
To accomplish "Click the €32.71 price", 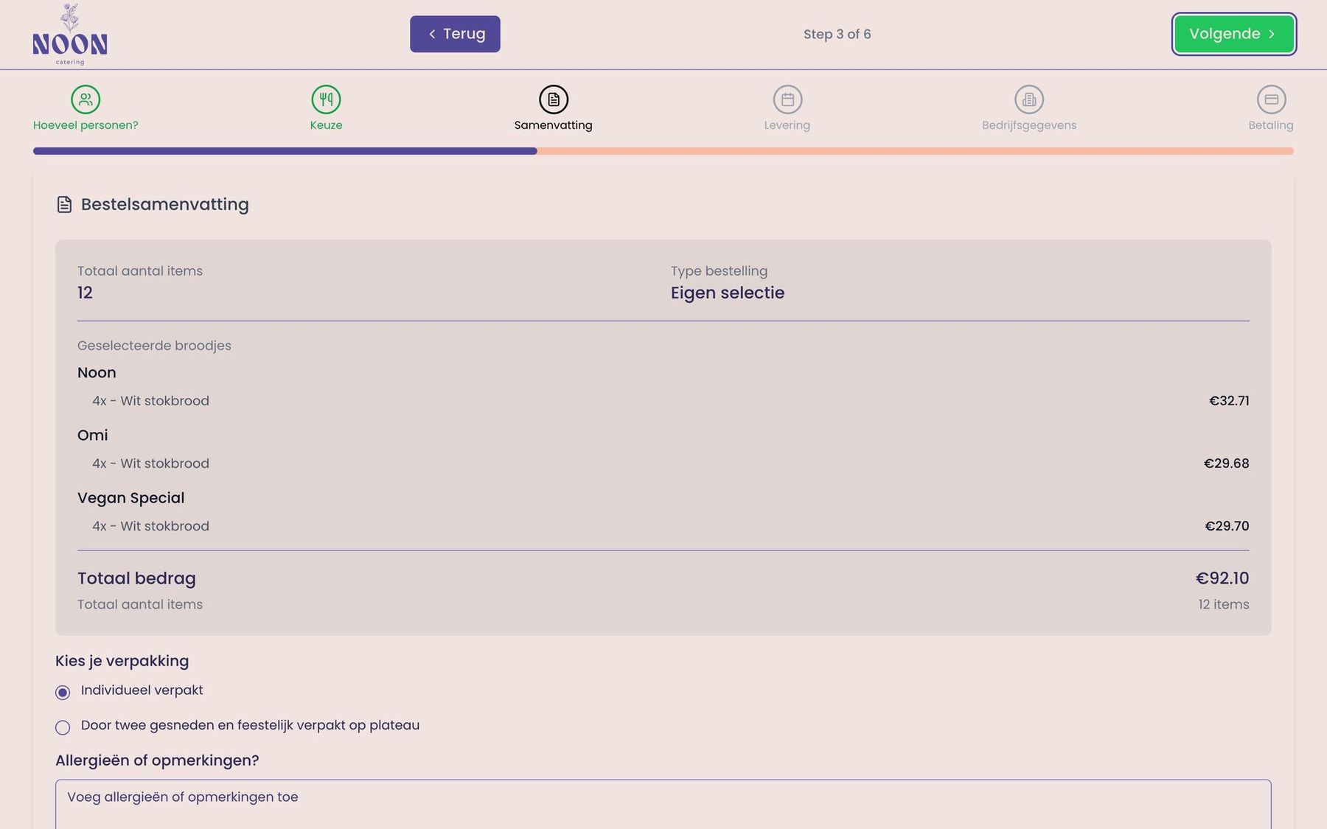I will (x=1229, y=401).
